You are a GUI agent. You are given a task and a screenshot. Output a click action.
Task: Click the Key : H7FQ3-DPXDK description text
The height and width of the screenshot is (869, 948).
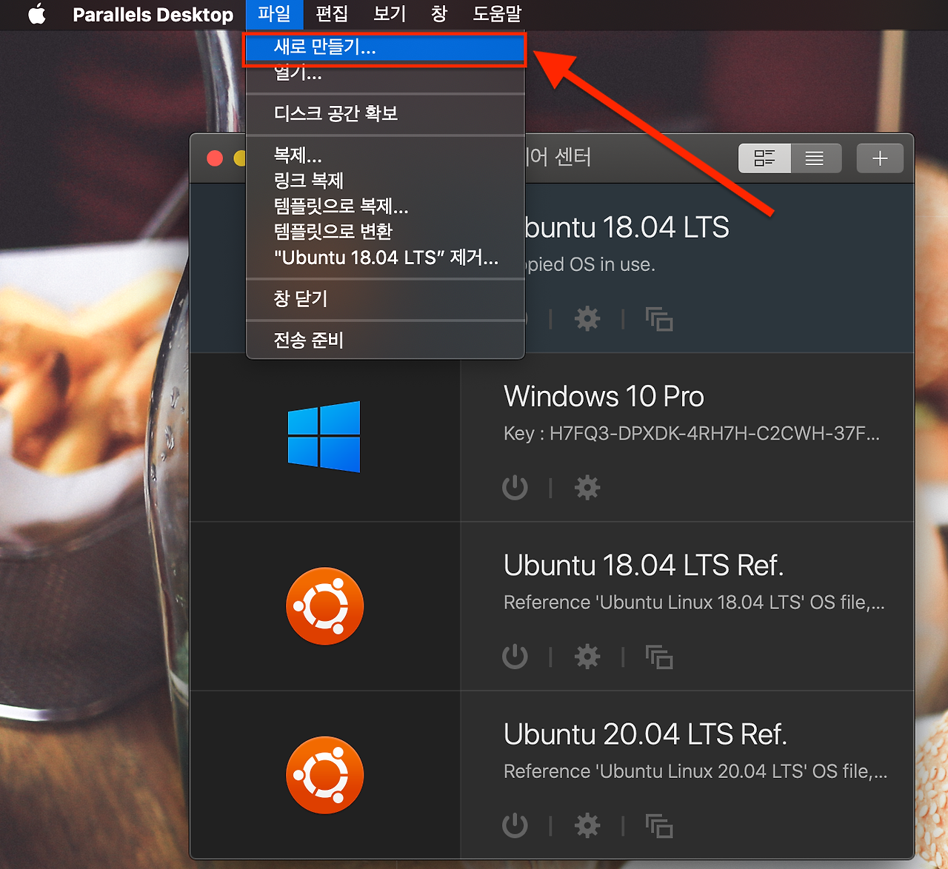pos(692,434)
